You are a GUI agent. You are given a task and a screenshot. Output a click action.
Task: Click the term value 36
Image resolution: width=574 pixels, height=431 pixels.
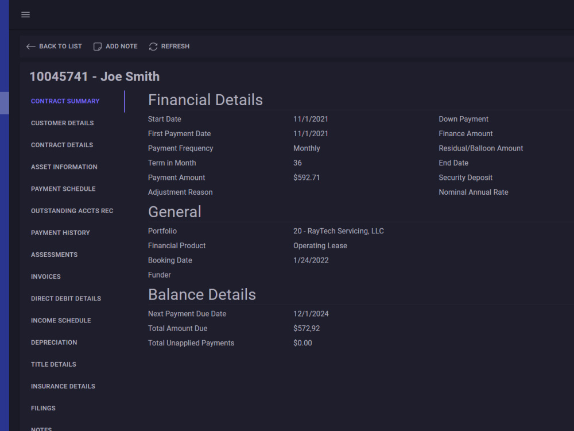[x=297, y=163]
